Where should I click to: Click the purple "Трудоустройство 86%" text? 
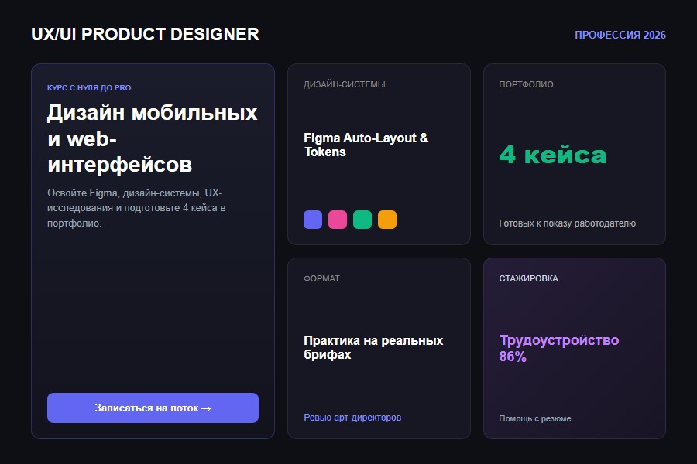click(558, 348)
